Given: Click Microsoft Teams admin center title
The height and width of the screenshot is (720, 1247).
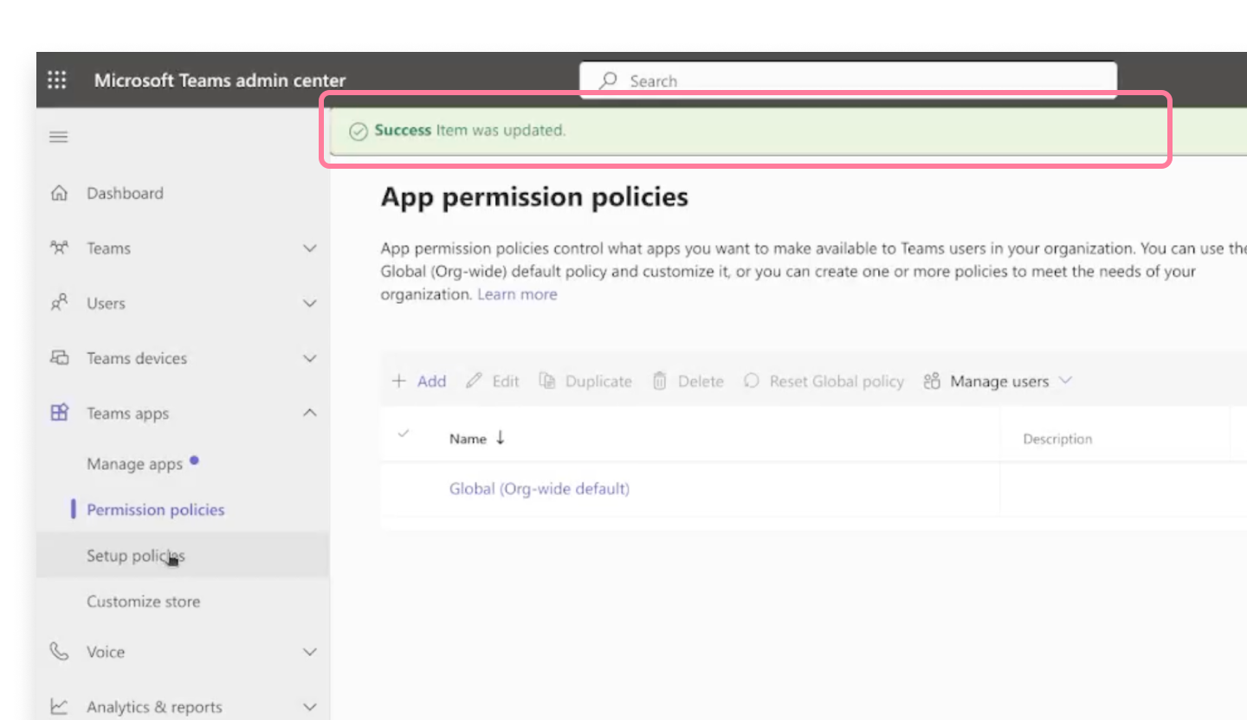Looking at the screenshot, I should click(220, 80).
